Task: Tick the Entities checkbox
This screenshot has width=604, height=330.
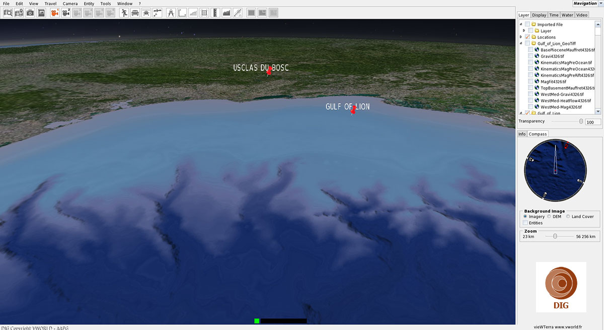Action: (x=525, y=223)
